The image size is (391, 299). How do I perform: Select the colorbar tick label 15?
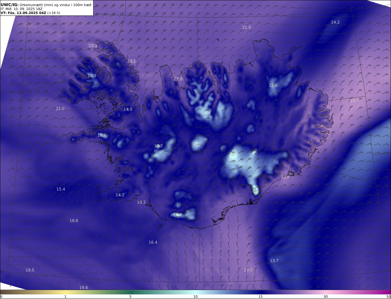pyautogui.click(x=261, y=297)
